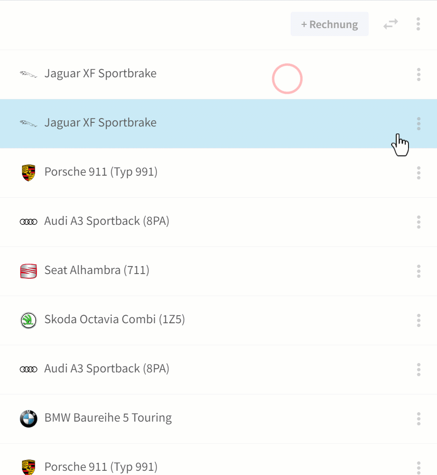This screenshot has width=437, height=475.
Task: Click the Skoda logo icon
Action: click(29, 320)
